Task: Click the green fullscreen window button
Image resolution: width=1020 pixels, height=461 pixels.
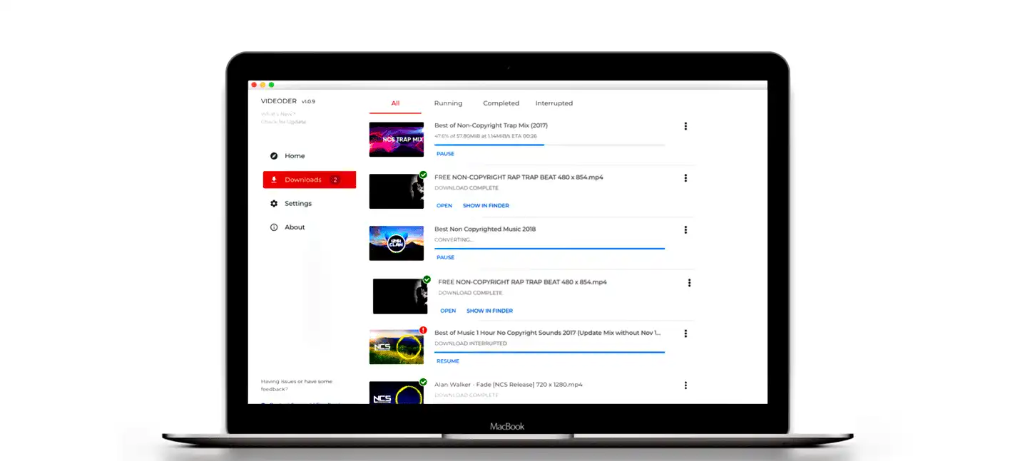Action: pos(271,85)
